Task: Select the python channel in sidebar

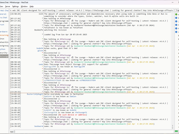Action: pos(3,49)
